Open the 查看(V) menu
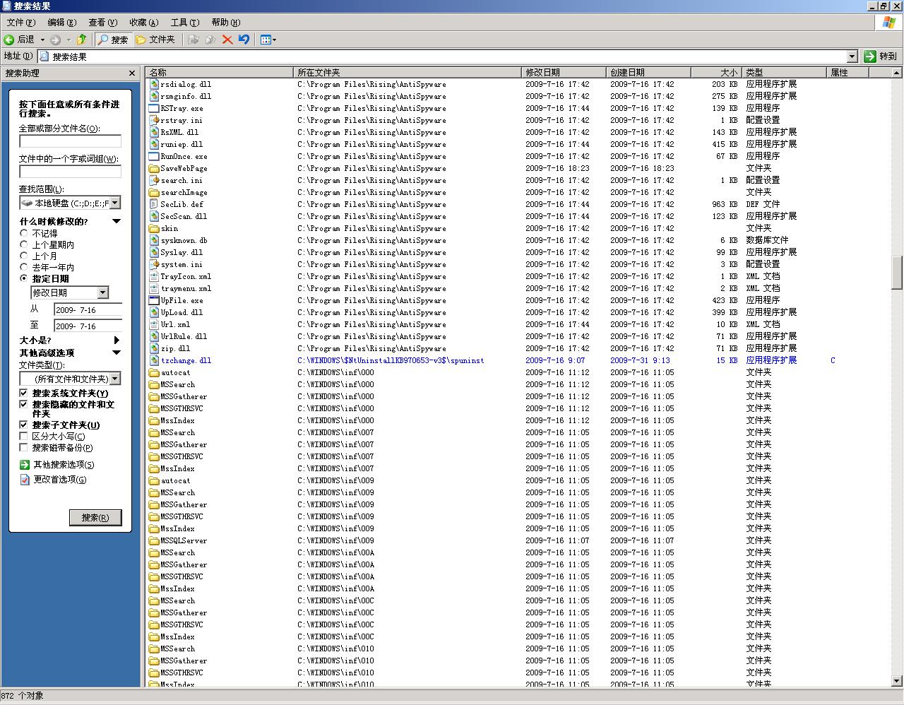Image resolution: width=904 pixels, height=705 pixels. [x=102, y=23]
